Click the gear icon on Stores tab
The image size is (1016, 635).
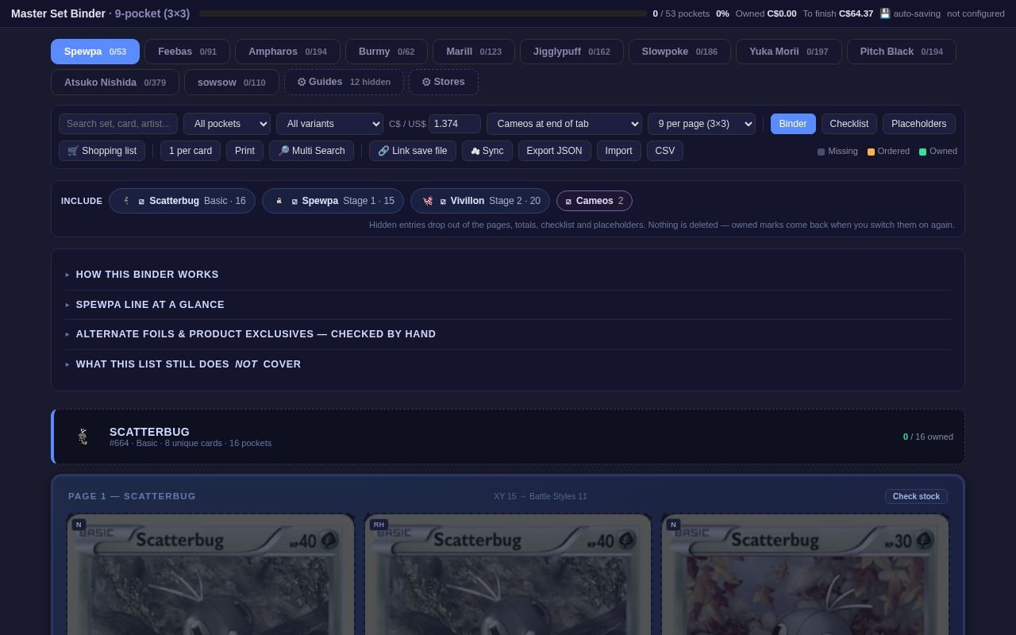(426, 82)
